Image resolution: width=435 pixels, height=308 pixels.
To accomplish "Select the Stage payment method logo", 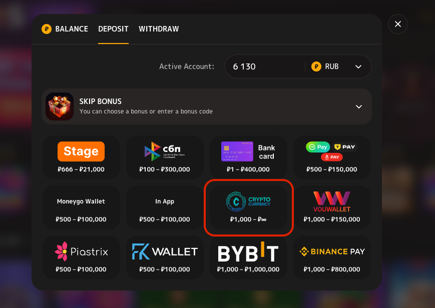I will tap(81, 151).
